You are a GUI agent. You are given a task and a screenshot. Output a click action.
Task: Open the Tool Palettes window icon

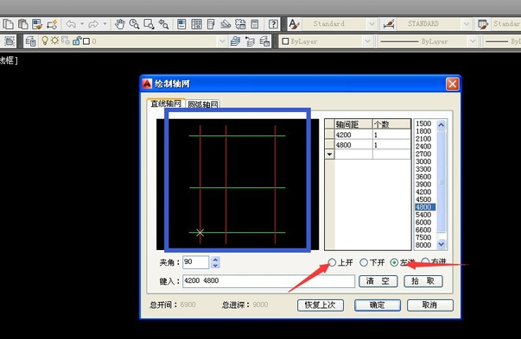point(211,24)
